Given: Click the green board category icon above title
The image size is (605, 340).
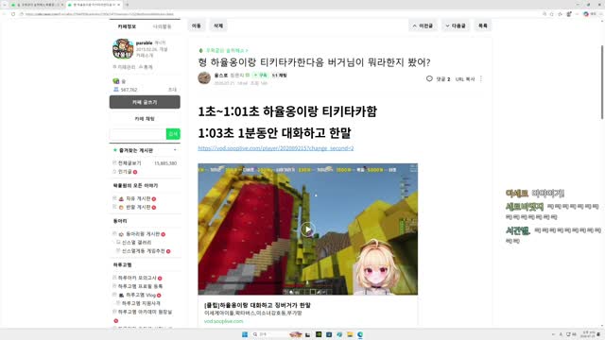Looking at the screenshot, I should click(x=200, y=50).
